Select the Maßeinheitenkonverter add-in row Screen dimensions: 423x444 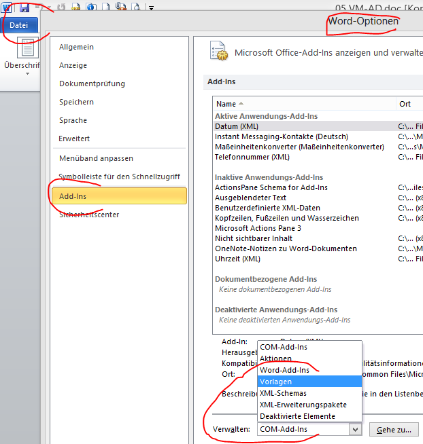(x=318, y=147)
